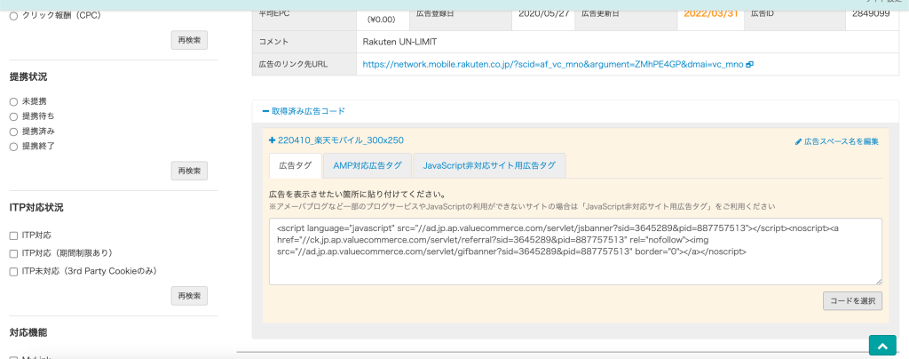
Task: Check the ITP未対応 3rd Party Cookie checkbox
Action: (14, 271)
